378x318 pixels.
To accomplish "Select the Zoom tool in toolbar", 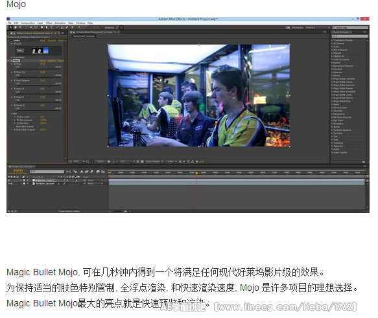I will tap(20, 28).
